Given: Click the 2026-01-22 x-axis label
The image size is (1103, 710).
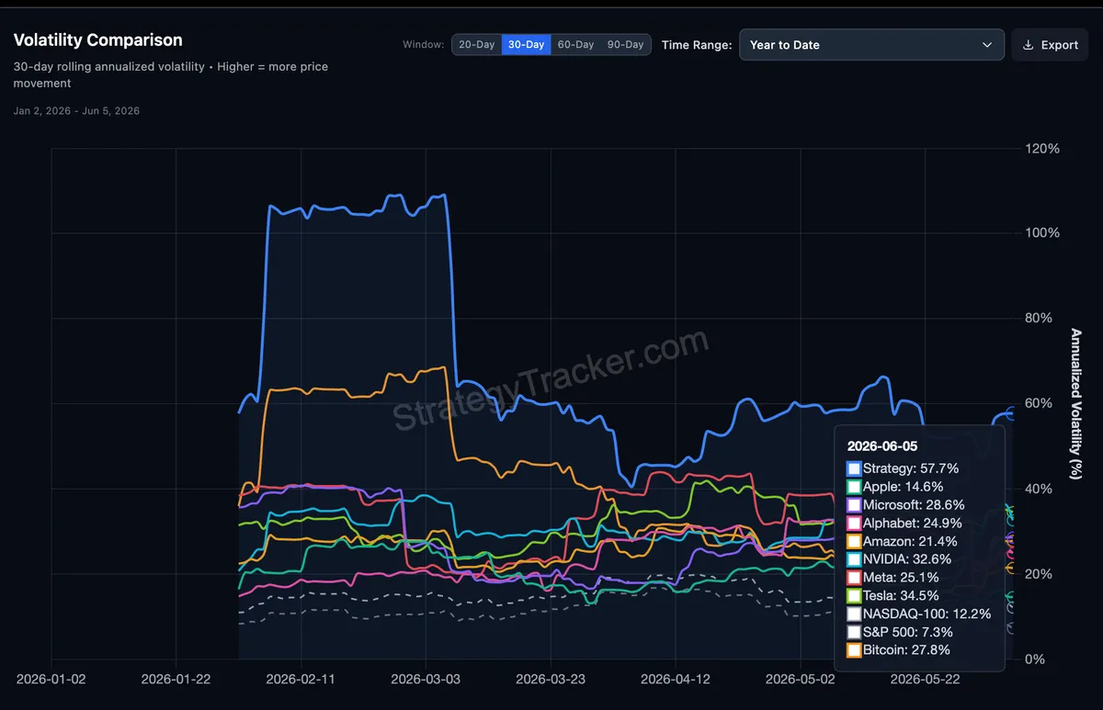Looking at the screenshot, I should pyautogui.click(x=176, y=680).
